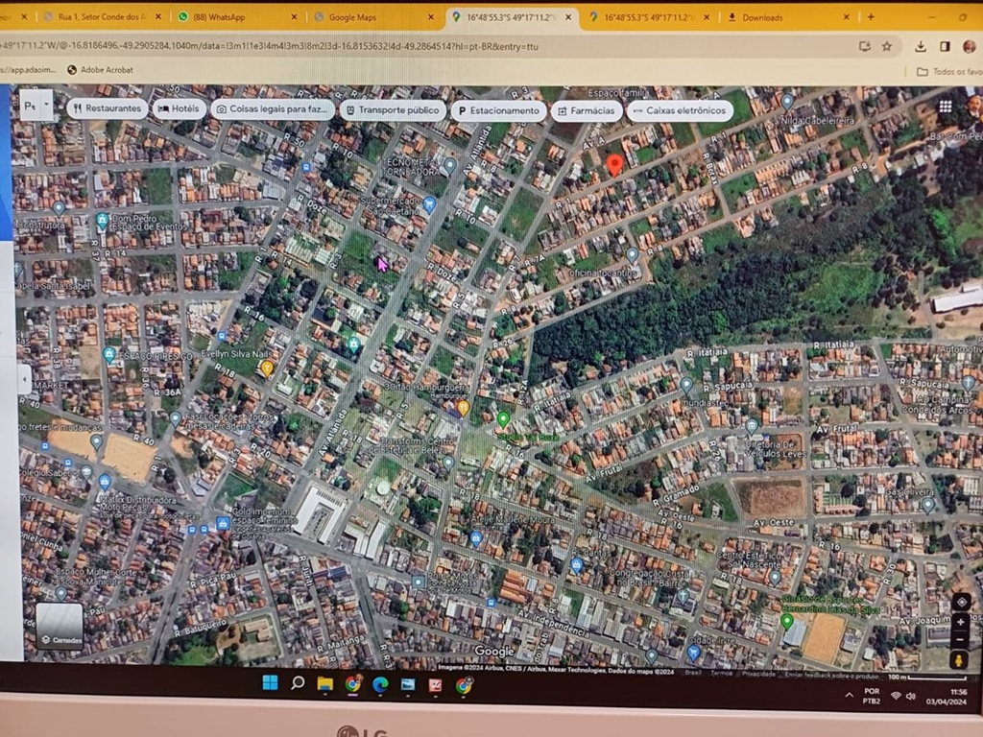The height and width of the screenshot is (737, 983).
Task: Click the Gás Oliveira map pin
Action: pyautogui.click(x=928, y=504)
